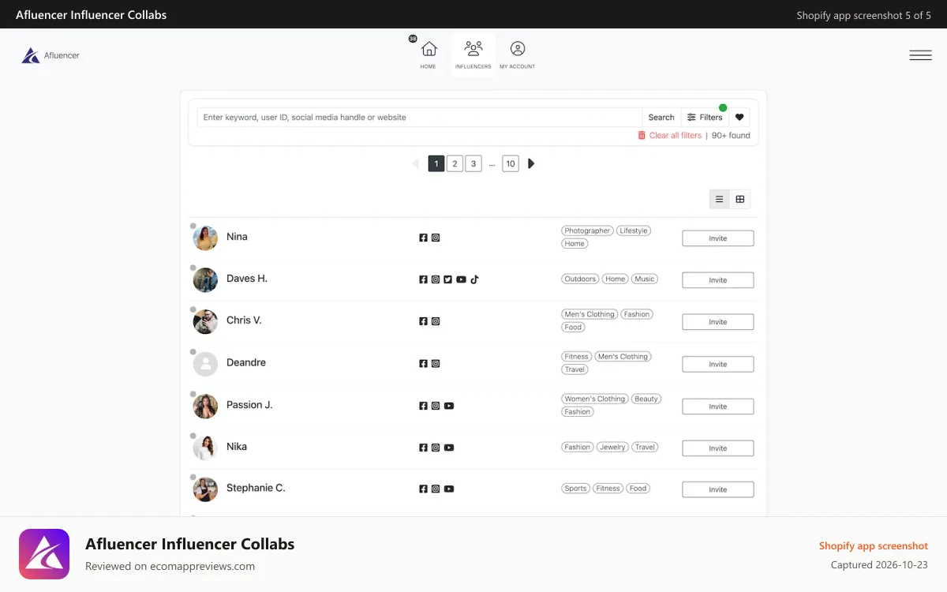
Task: Click the Beauty tag
Action: coord(646,399)
